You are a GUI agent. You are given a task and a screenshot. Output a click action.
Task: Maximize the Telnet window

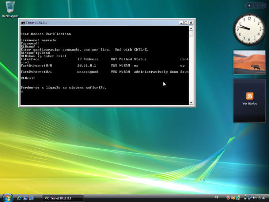click(x=186, y=23)
